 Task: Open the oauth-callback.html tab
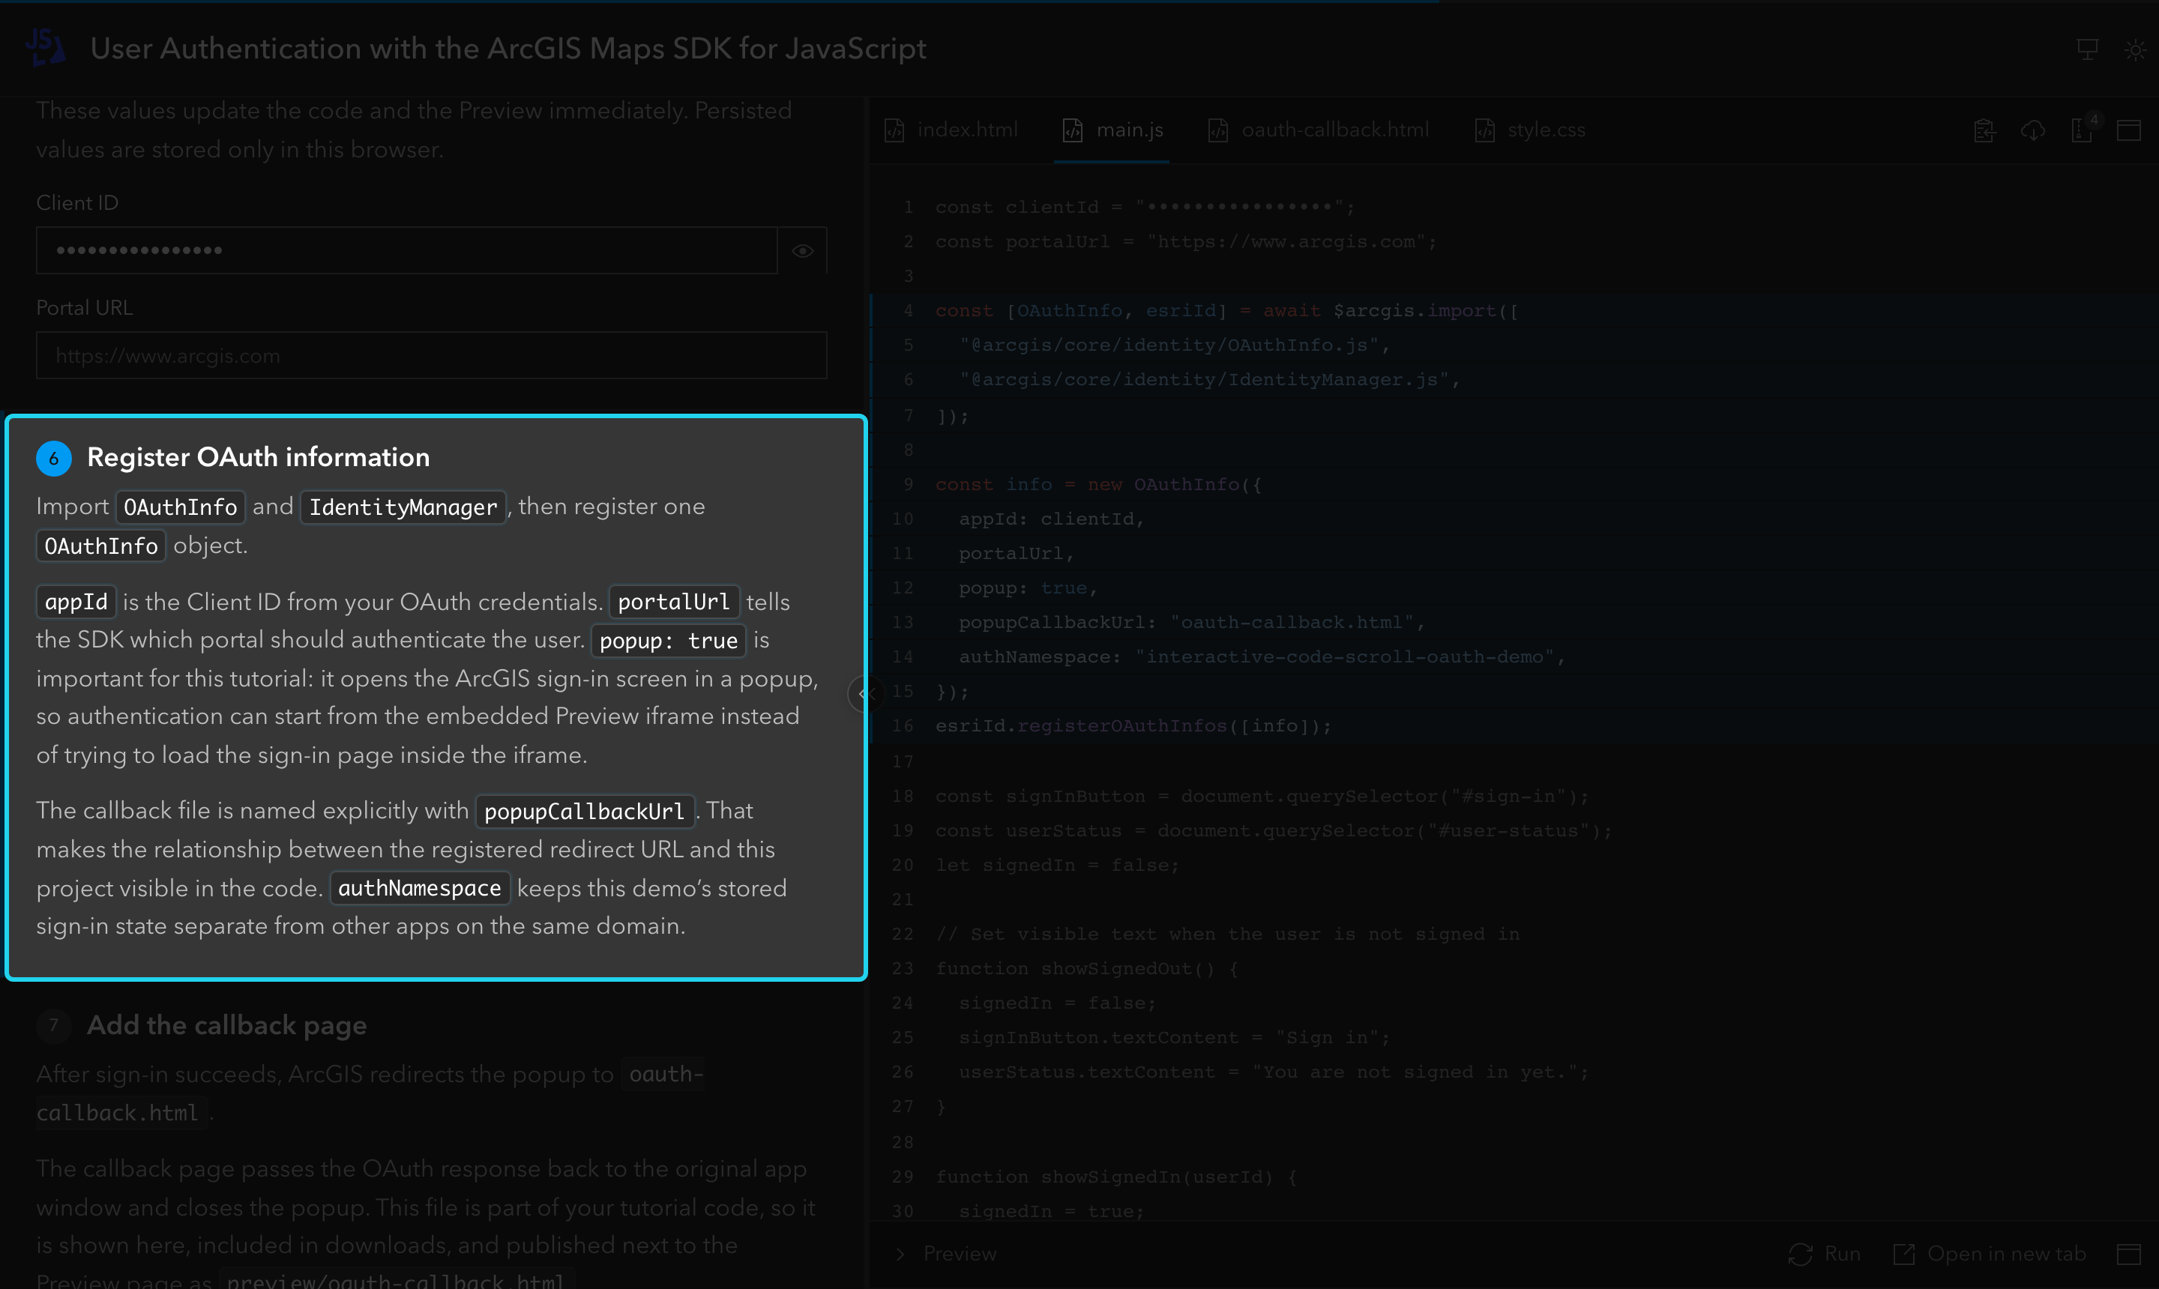click(1319, 130)
